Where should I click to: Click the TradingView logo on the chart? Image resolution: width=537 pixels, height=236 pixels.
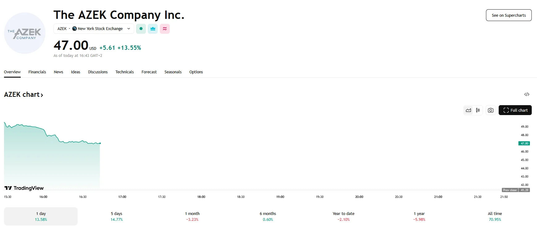[24, 188]
